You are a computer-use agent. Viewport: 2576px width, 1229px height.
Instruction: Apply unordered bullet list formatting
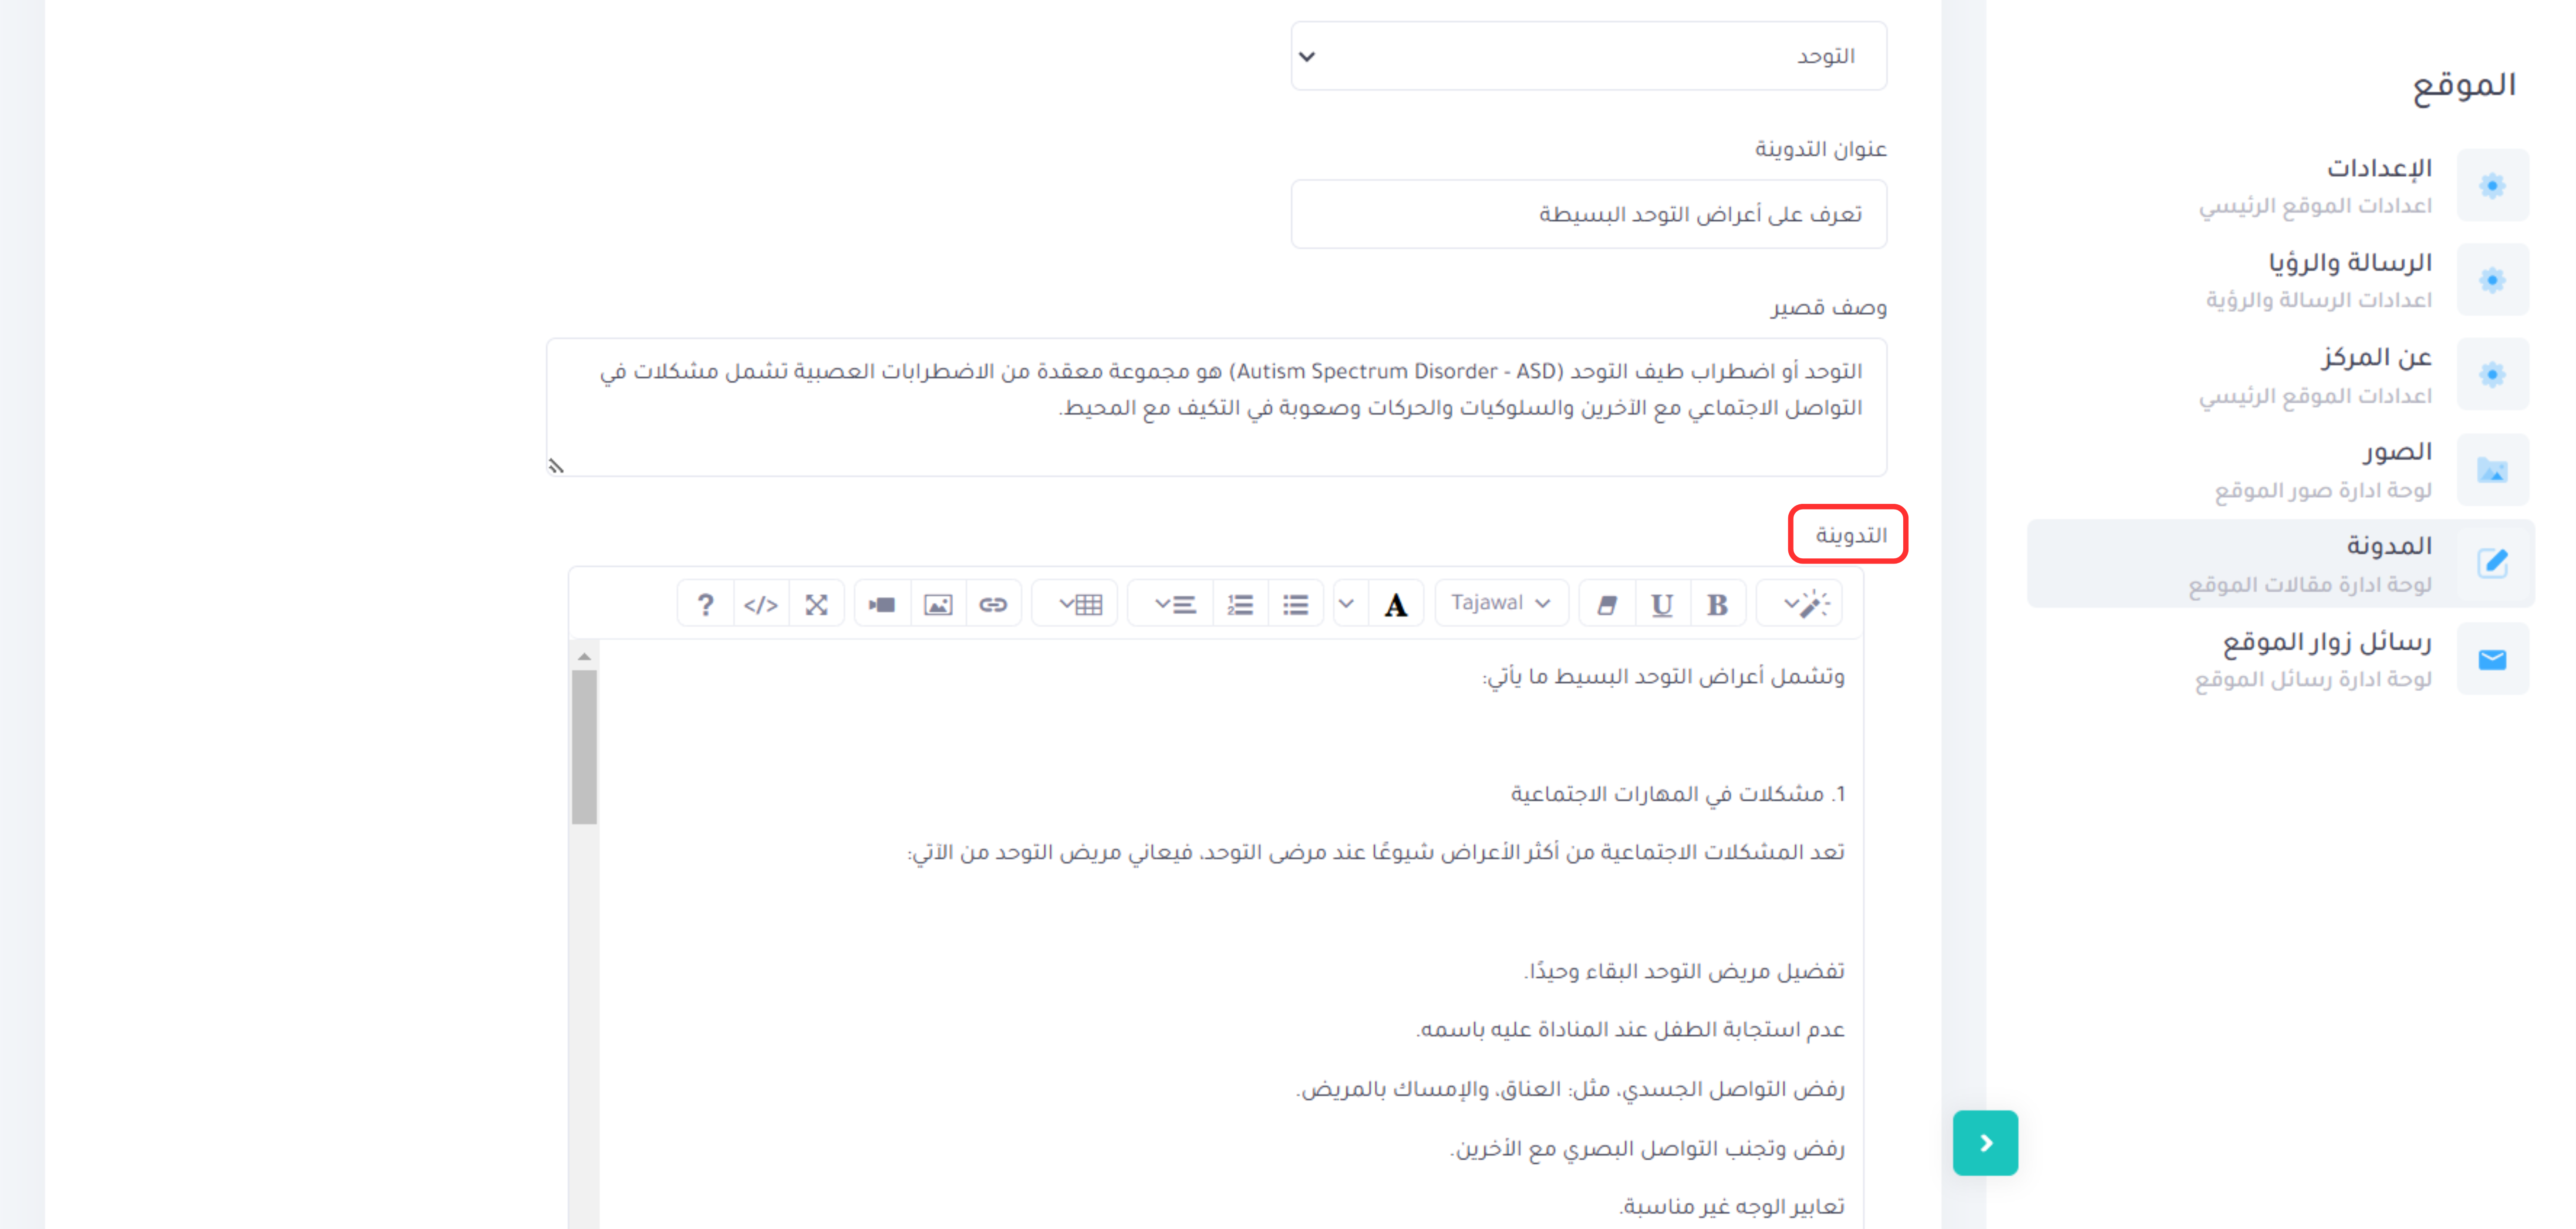click(x=1296, y=604)
